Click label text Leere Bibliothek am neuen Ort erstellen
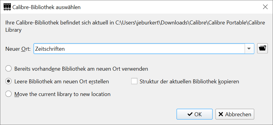This screenshot has height=125, width=273. [x=62, y=82]
